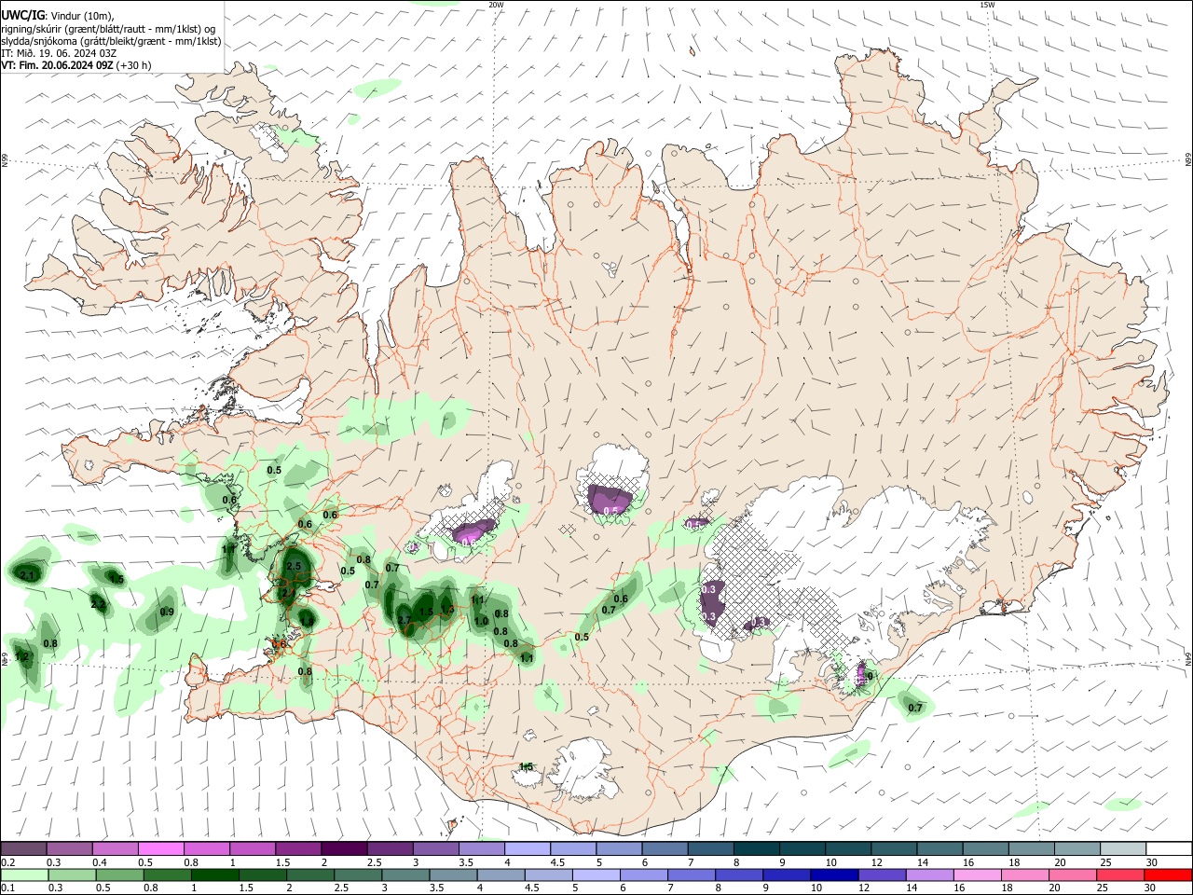This screenshot has height=895, width=1193.
Task: Click the 2.2 precipitation value on map
Action: pos(98,605)
